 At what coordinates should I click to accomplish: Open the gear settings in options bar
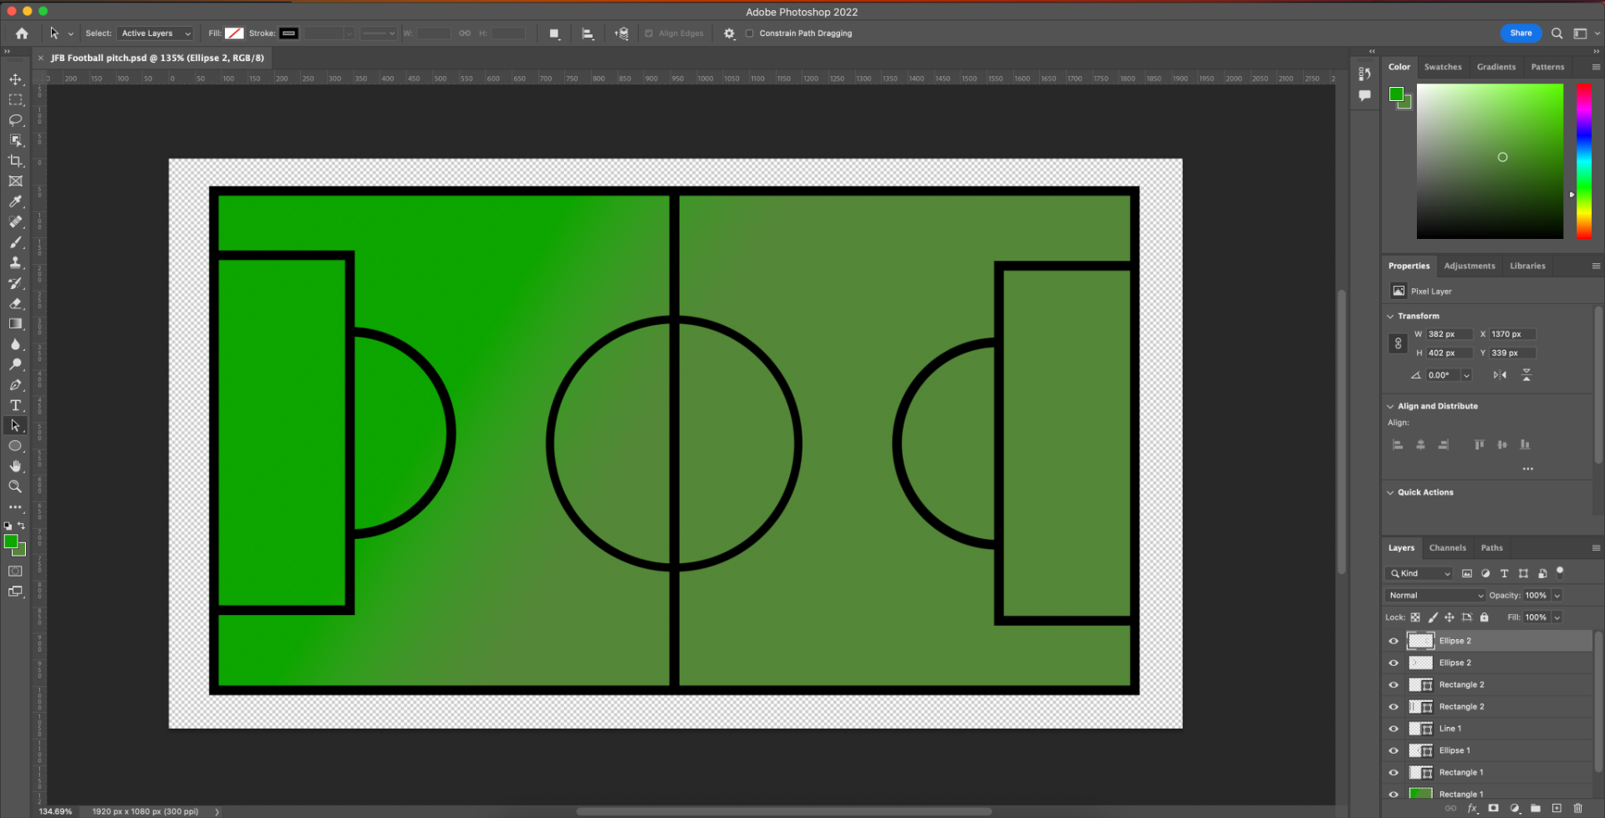click(729, 33)
